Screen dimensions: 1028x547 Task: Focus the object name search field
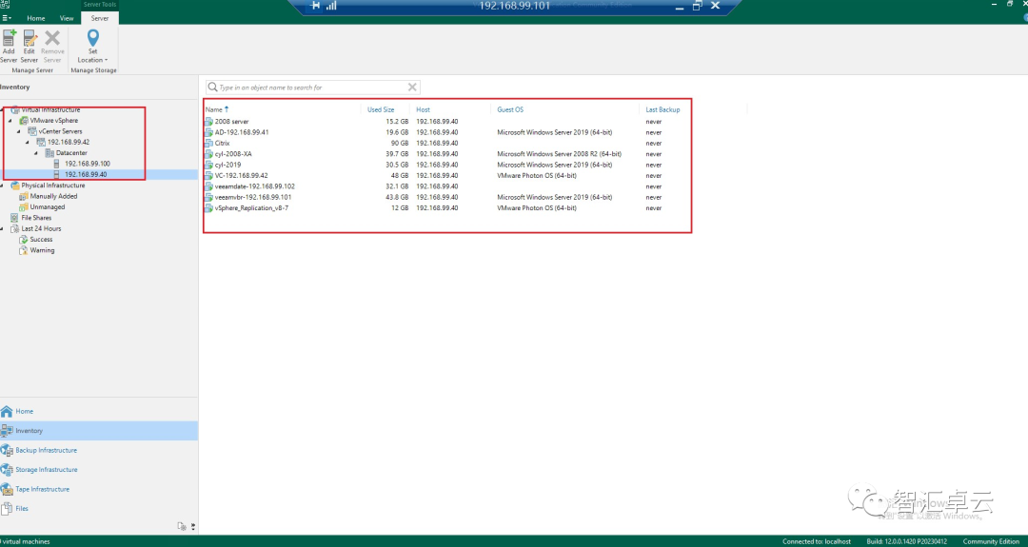[312, 88]
